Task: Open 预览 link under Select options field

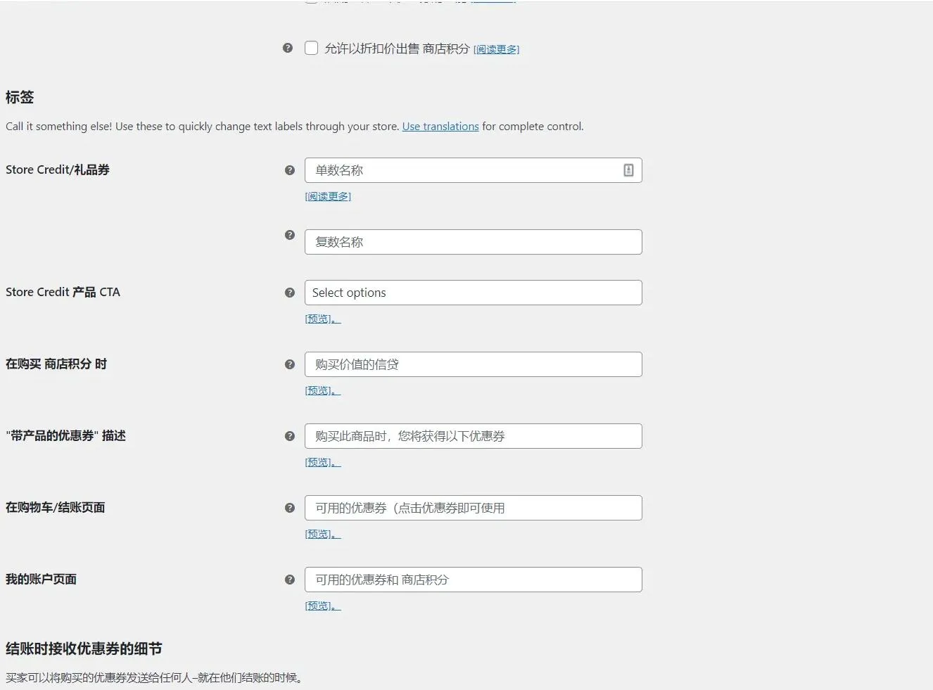Action: 322,319
